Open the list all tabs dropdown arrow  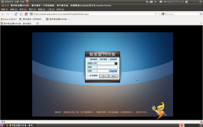(201, 23)
